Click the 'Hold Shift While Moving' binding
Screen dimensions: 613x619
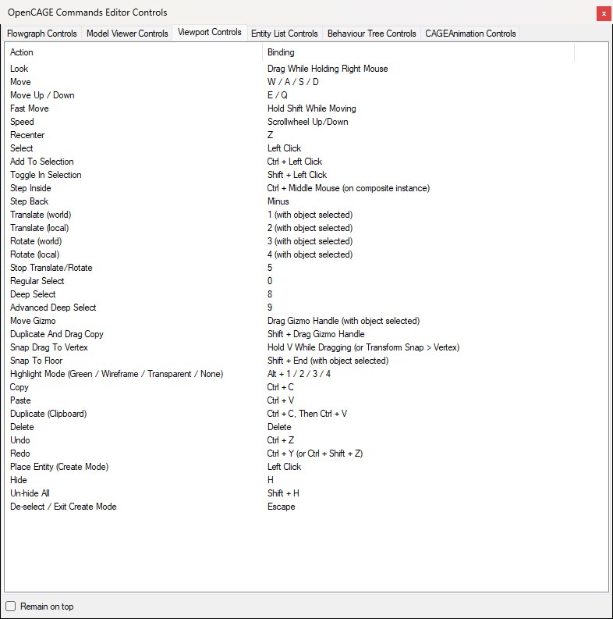click(312, 109)
